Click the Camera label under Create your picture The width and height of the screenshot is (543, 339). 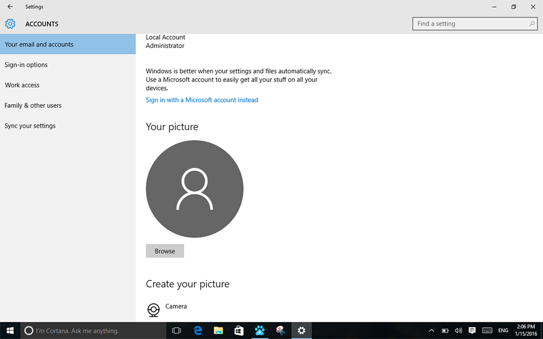[176, 306]
